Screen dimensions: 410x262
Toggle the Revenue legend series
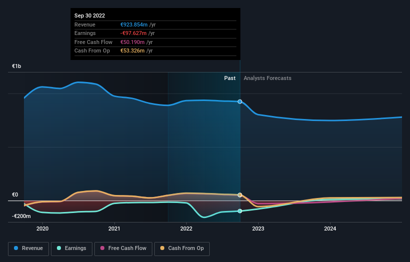coord(28,248)
